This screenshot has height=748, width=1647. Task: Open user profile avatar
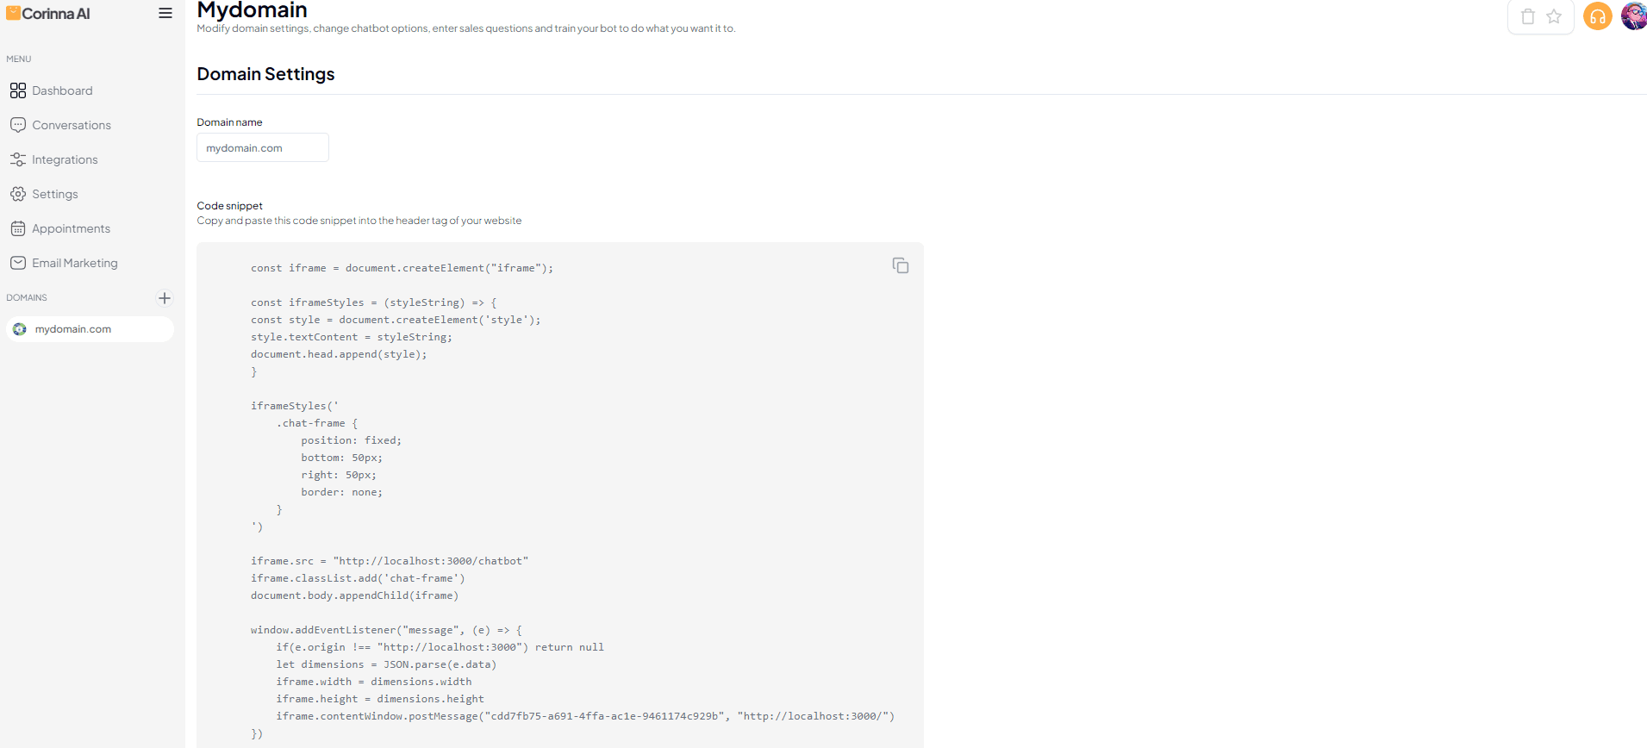1634,16
